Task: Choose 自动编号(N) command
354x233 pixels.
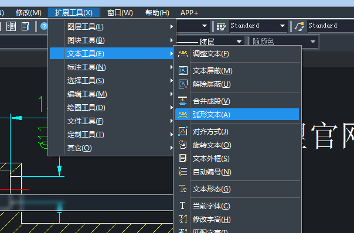Action: pyautogui.click(x=237, y=172)
